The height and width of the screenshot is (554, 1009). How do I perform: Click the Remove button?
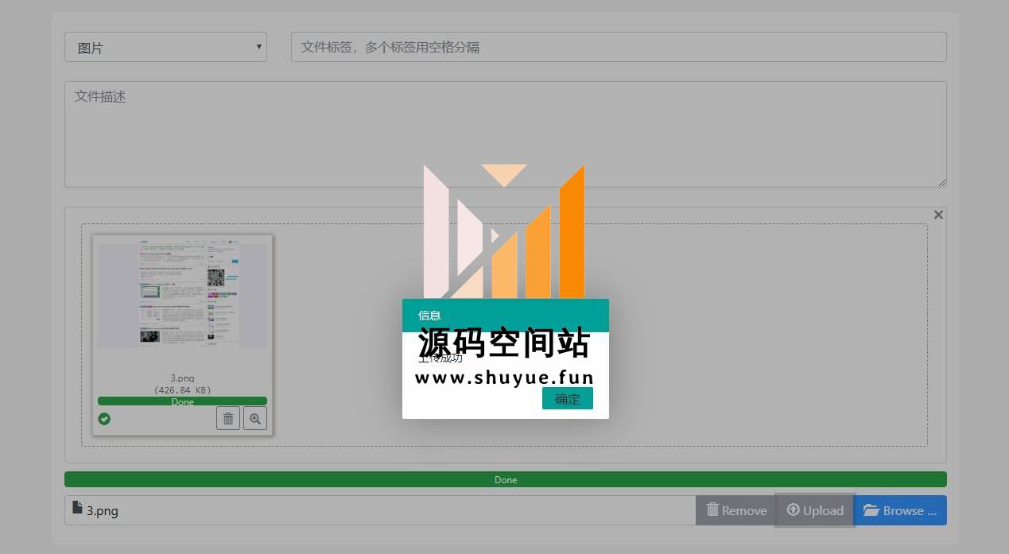(x=736, y=510)
